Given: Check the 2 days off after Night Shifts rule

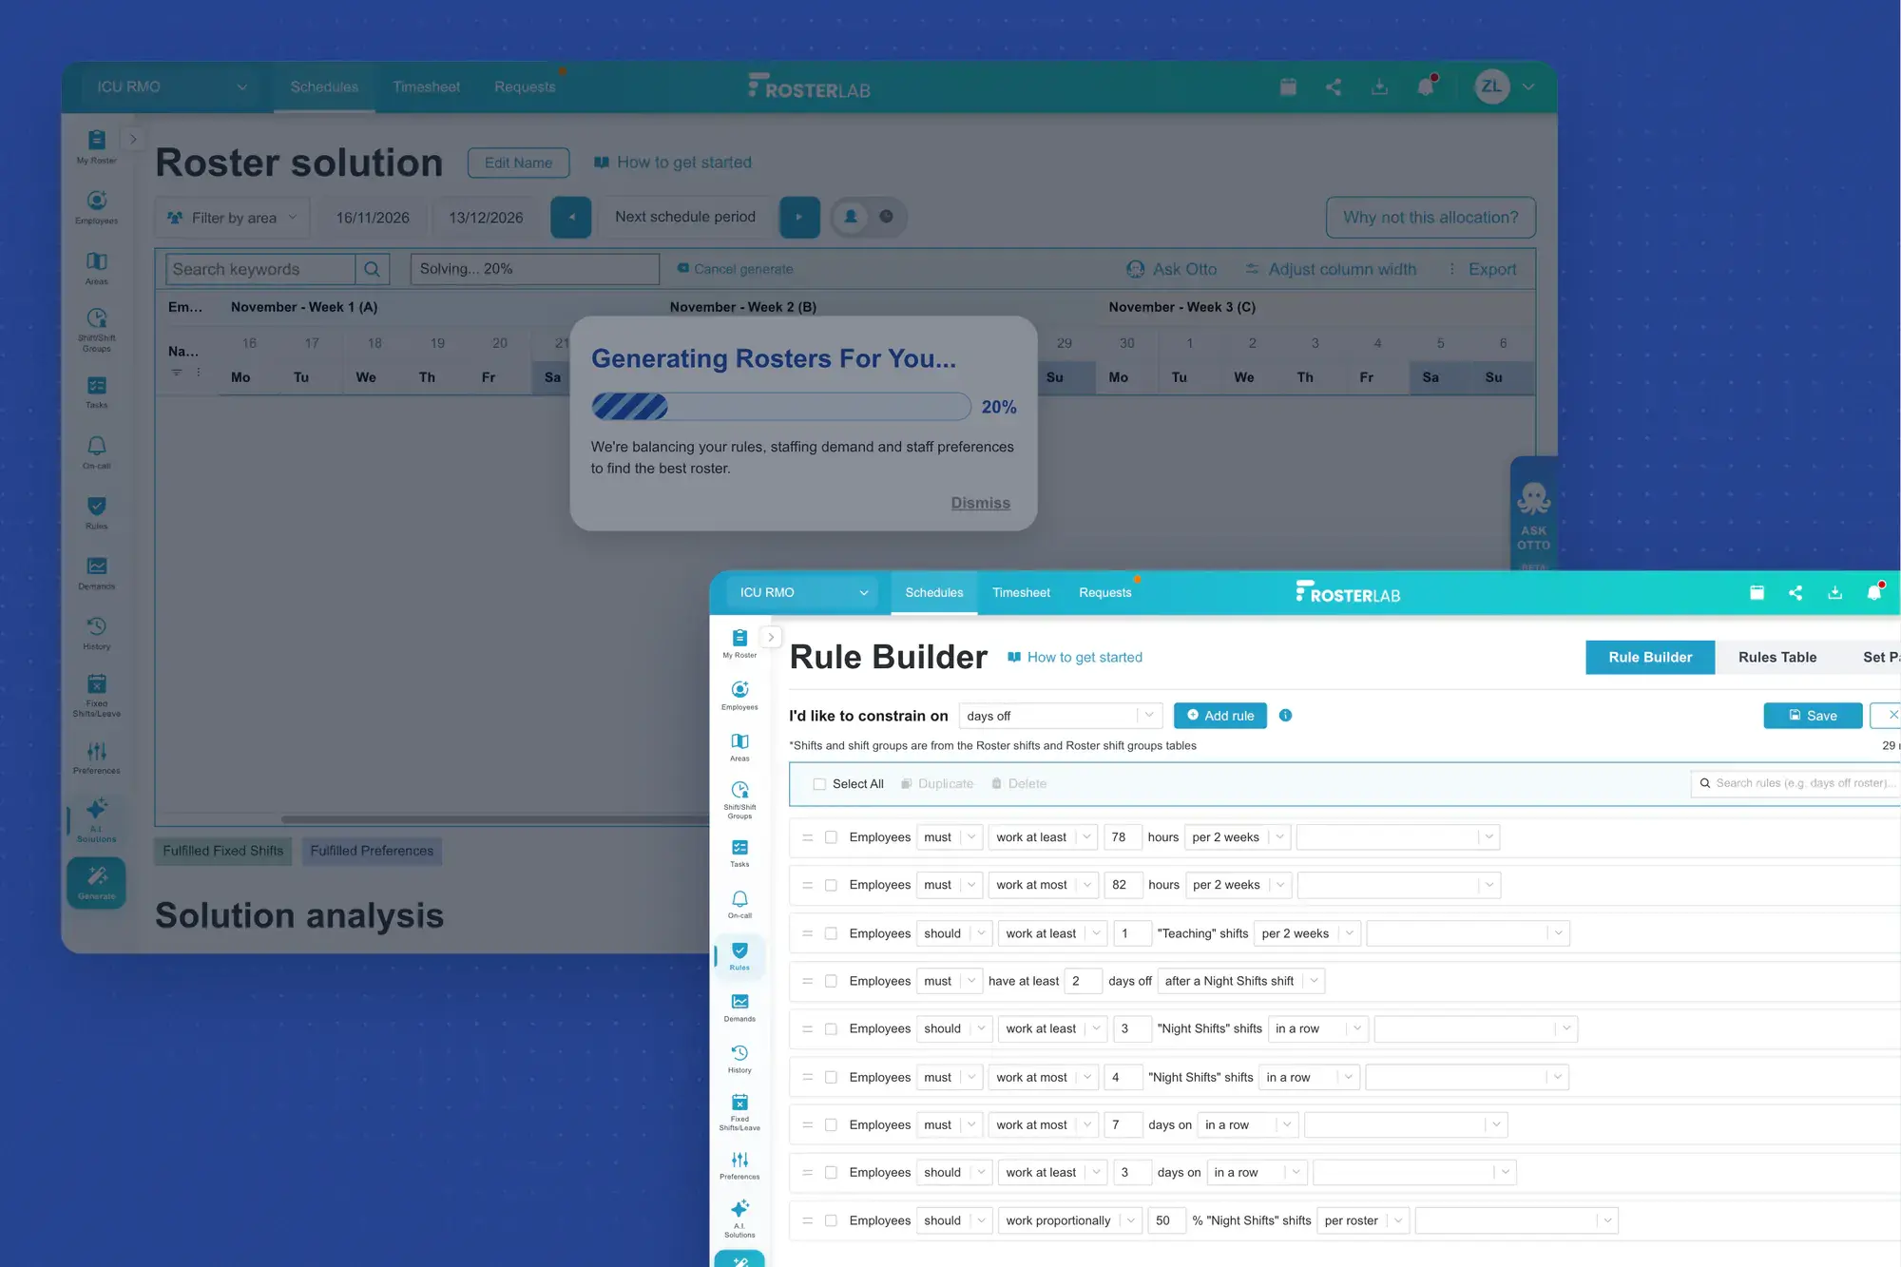Looking at the screenshot, I should click(831, 981).
